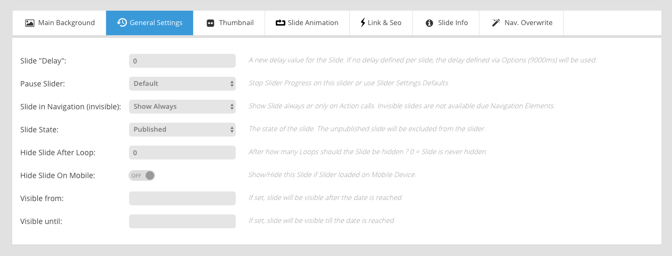672x256 pixels.
Task: Click the Thumbnail tab icon
Action: point(210,23)
